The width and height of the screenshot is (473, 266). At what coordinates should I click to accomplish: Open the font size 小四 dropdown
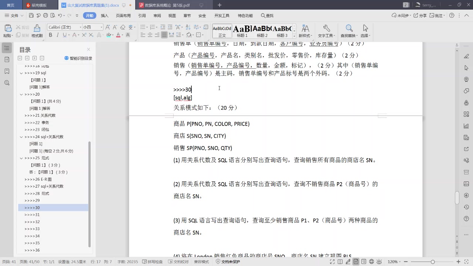[101, 27]
